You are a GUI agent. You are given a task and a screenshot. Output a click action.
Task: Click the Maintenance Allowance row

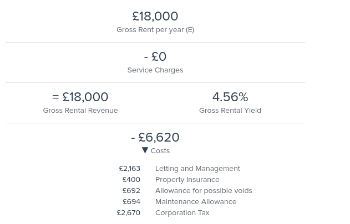(180, 202)
